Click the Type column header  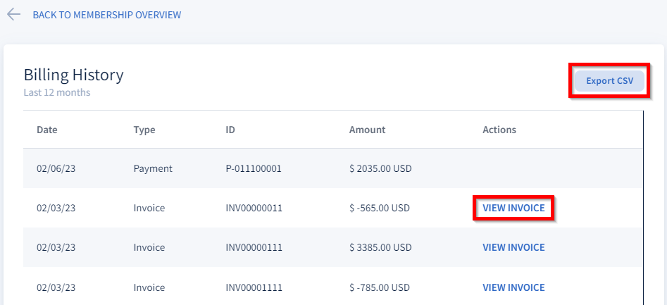[x=144, y=130]
